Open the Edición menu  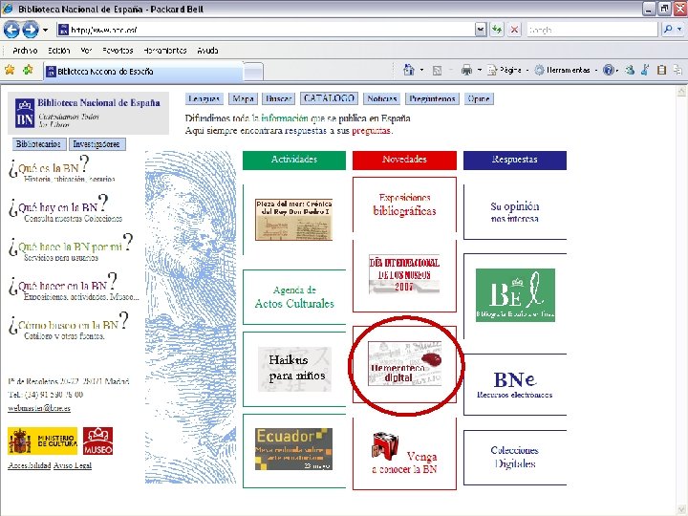59,51
